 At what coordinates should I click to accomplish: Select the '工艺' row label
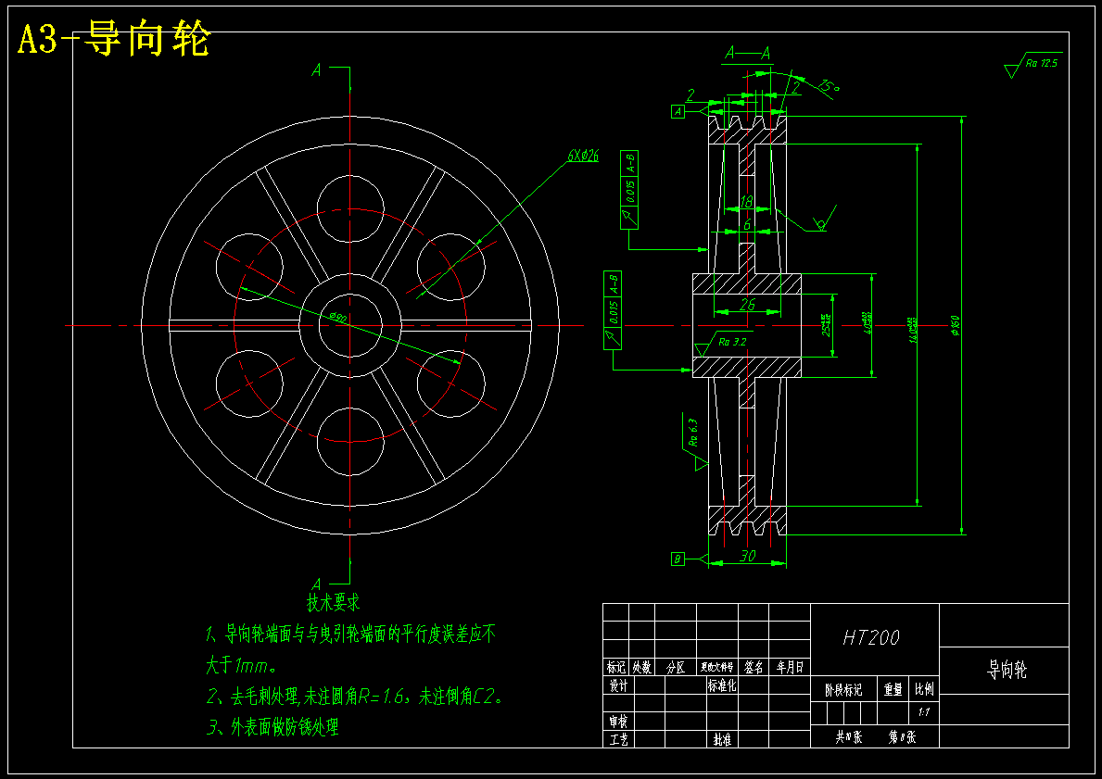pos(618,739)
